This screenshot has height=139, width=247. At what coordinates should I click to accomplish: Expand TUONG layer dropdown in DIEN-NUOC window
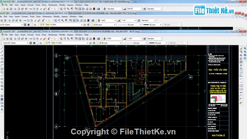click(x=88, y=43)
